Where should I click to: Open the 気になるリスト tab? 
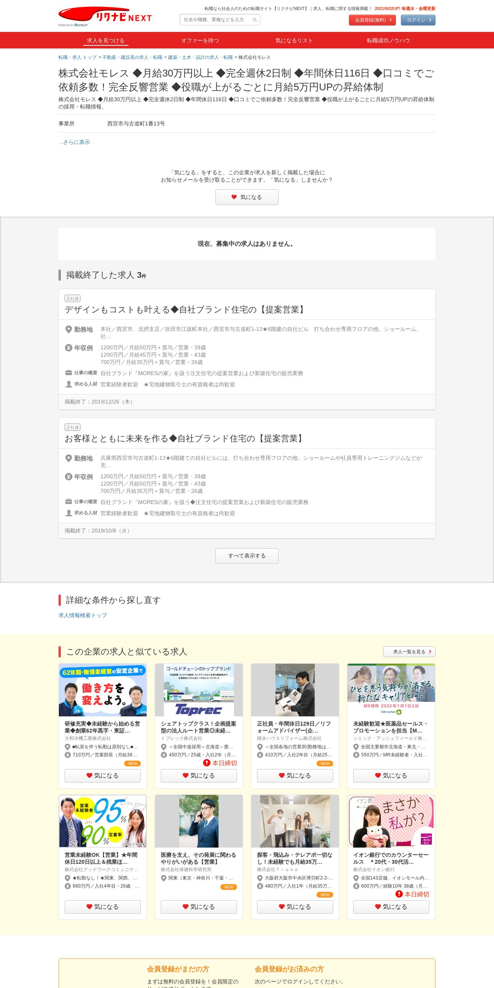click(294, 40)
